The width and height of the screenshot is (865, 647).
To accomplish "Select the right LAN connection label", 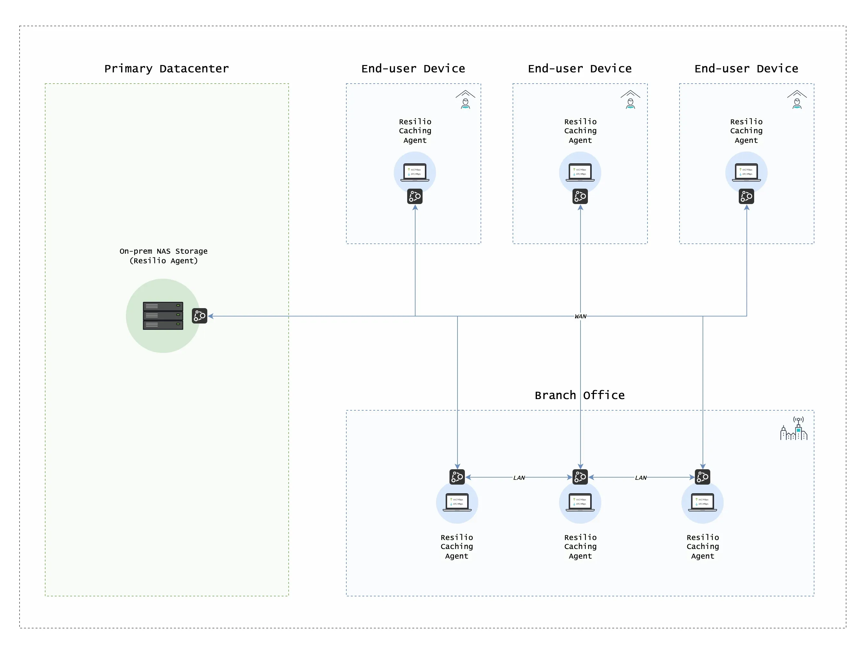I will [640, 478].
